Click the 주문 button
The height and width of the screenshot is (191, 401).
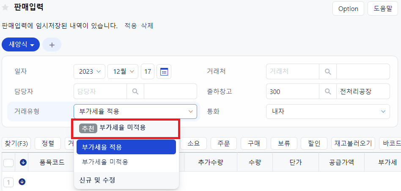[x=224, y=144]
